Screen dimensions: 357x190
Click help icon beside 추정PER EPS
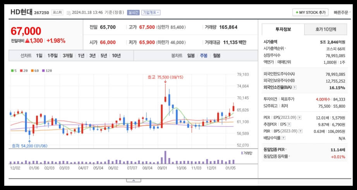point(289,124)
